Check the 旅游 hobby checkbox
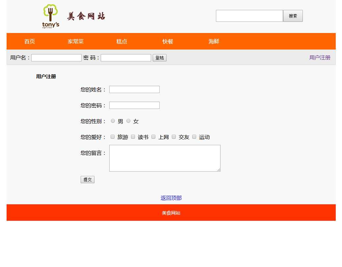 pos(113,137)
